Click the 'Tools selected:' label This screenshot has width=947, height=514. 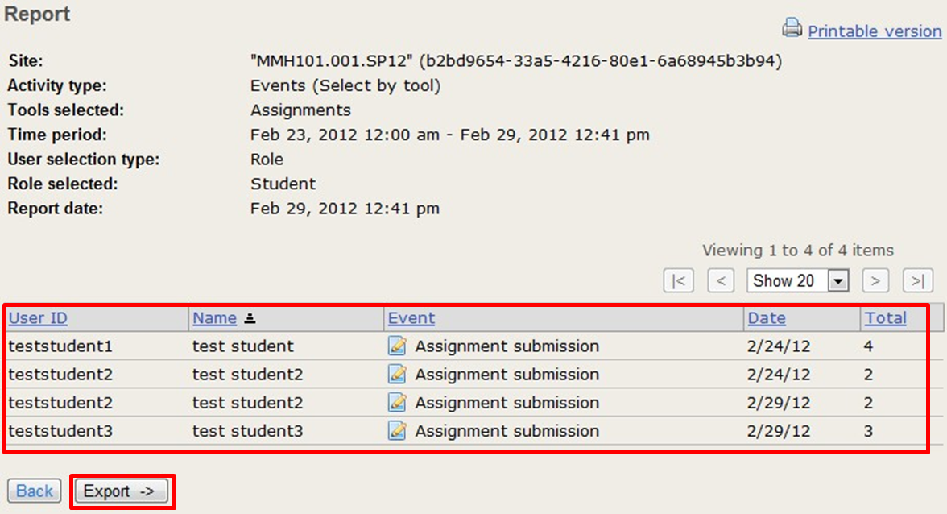[x=66, y=110]
